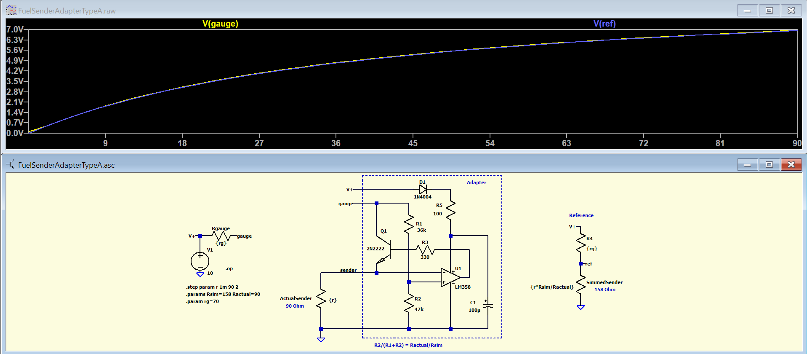This screenshot has width=807, height=354.
Task: Click the ref net label
Action: pyautogui.click(x=589, y=264)
